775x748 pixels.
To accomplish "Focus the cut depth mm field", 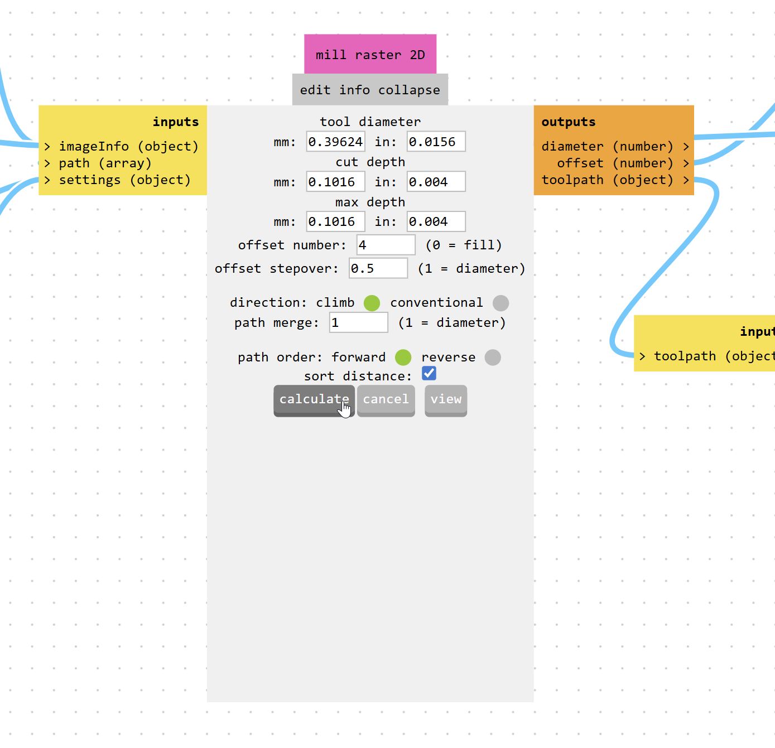I will (336, 182).
